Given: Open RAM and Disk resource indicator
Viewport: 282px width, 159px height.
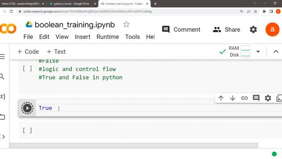Looking at the screenshot, I should pyautogui.click(x=239, y=52).
